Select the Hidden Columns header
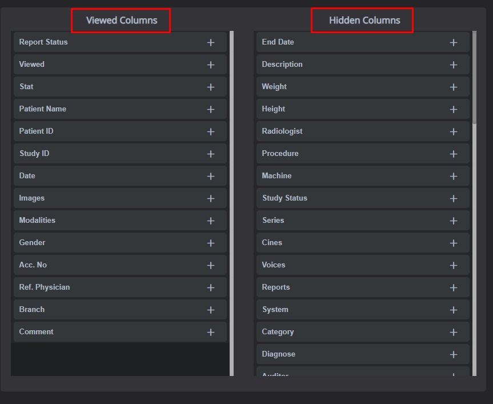This screenshot has height=404, width=493. point(364,21)
